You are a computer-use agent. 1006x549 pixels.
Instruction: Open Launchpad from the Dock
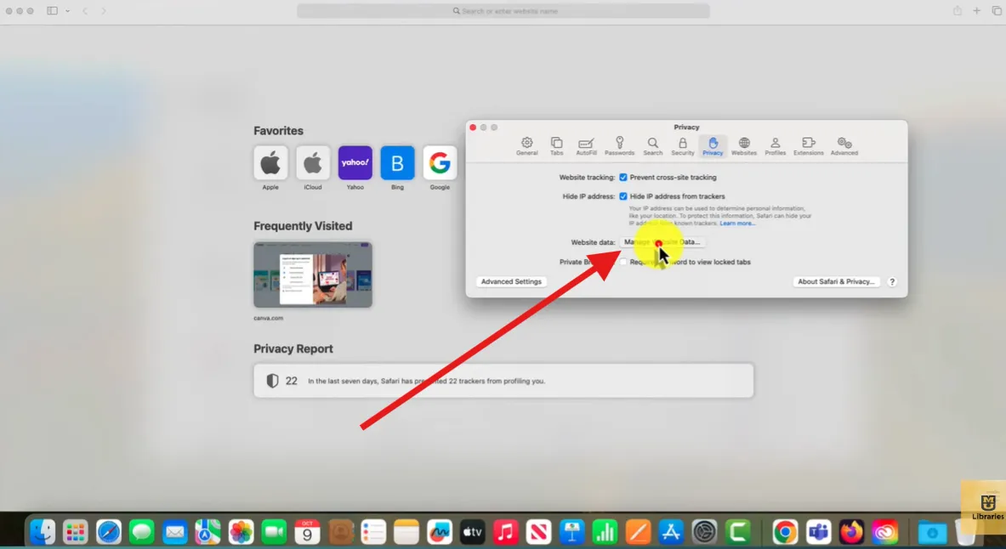(x=76, y=532)
